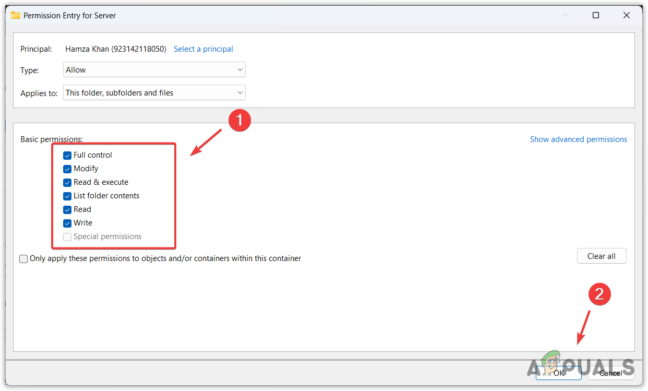Uncheck the Full control permission
This screenshot has height=391, width=648.
coord(67,155)
